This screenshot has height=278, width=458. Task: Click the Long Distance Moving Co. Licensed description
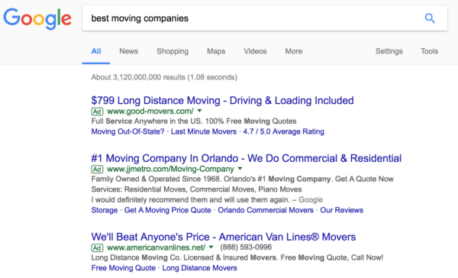click(237, 257)
